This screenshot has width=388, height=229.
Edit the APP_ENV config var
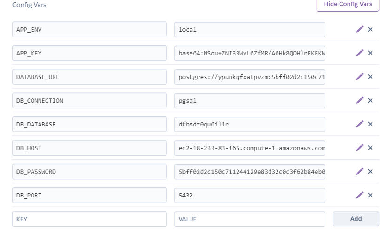[360, 29]
